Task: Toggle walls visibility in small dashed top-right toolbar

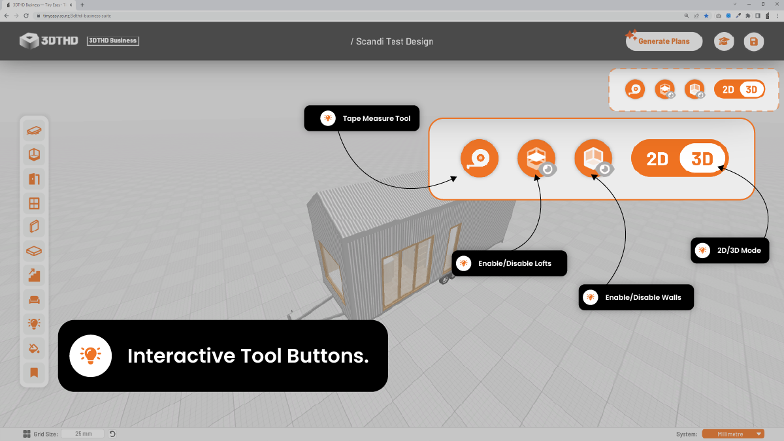Action: pos(695,90)
